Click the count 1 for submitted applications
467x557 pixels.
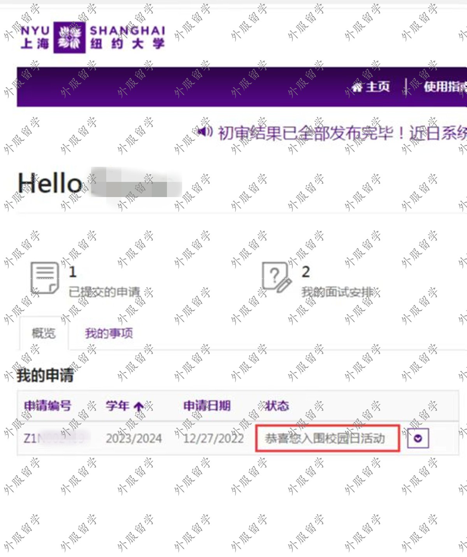[72, 271]
